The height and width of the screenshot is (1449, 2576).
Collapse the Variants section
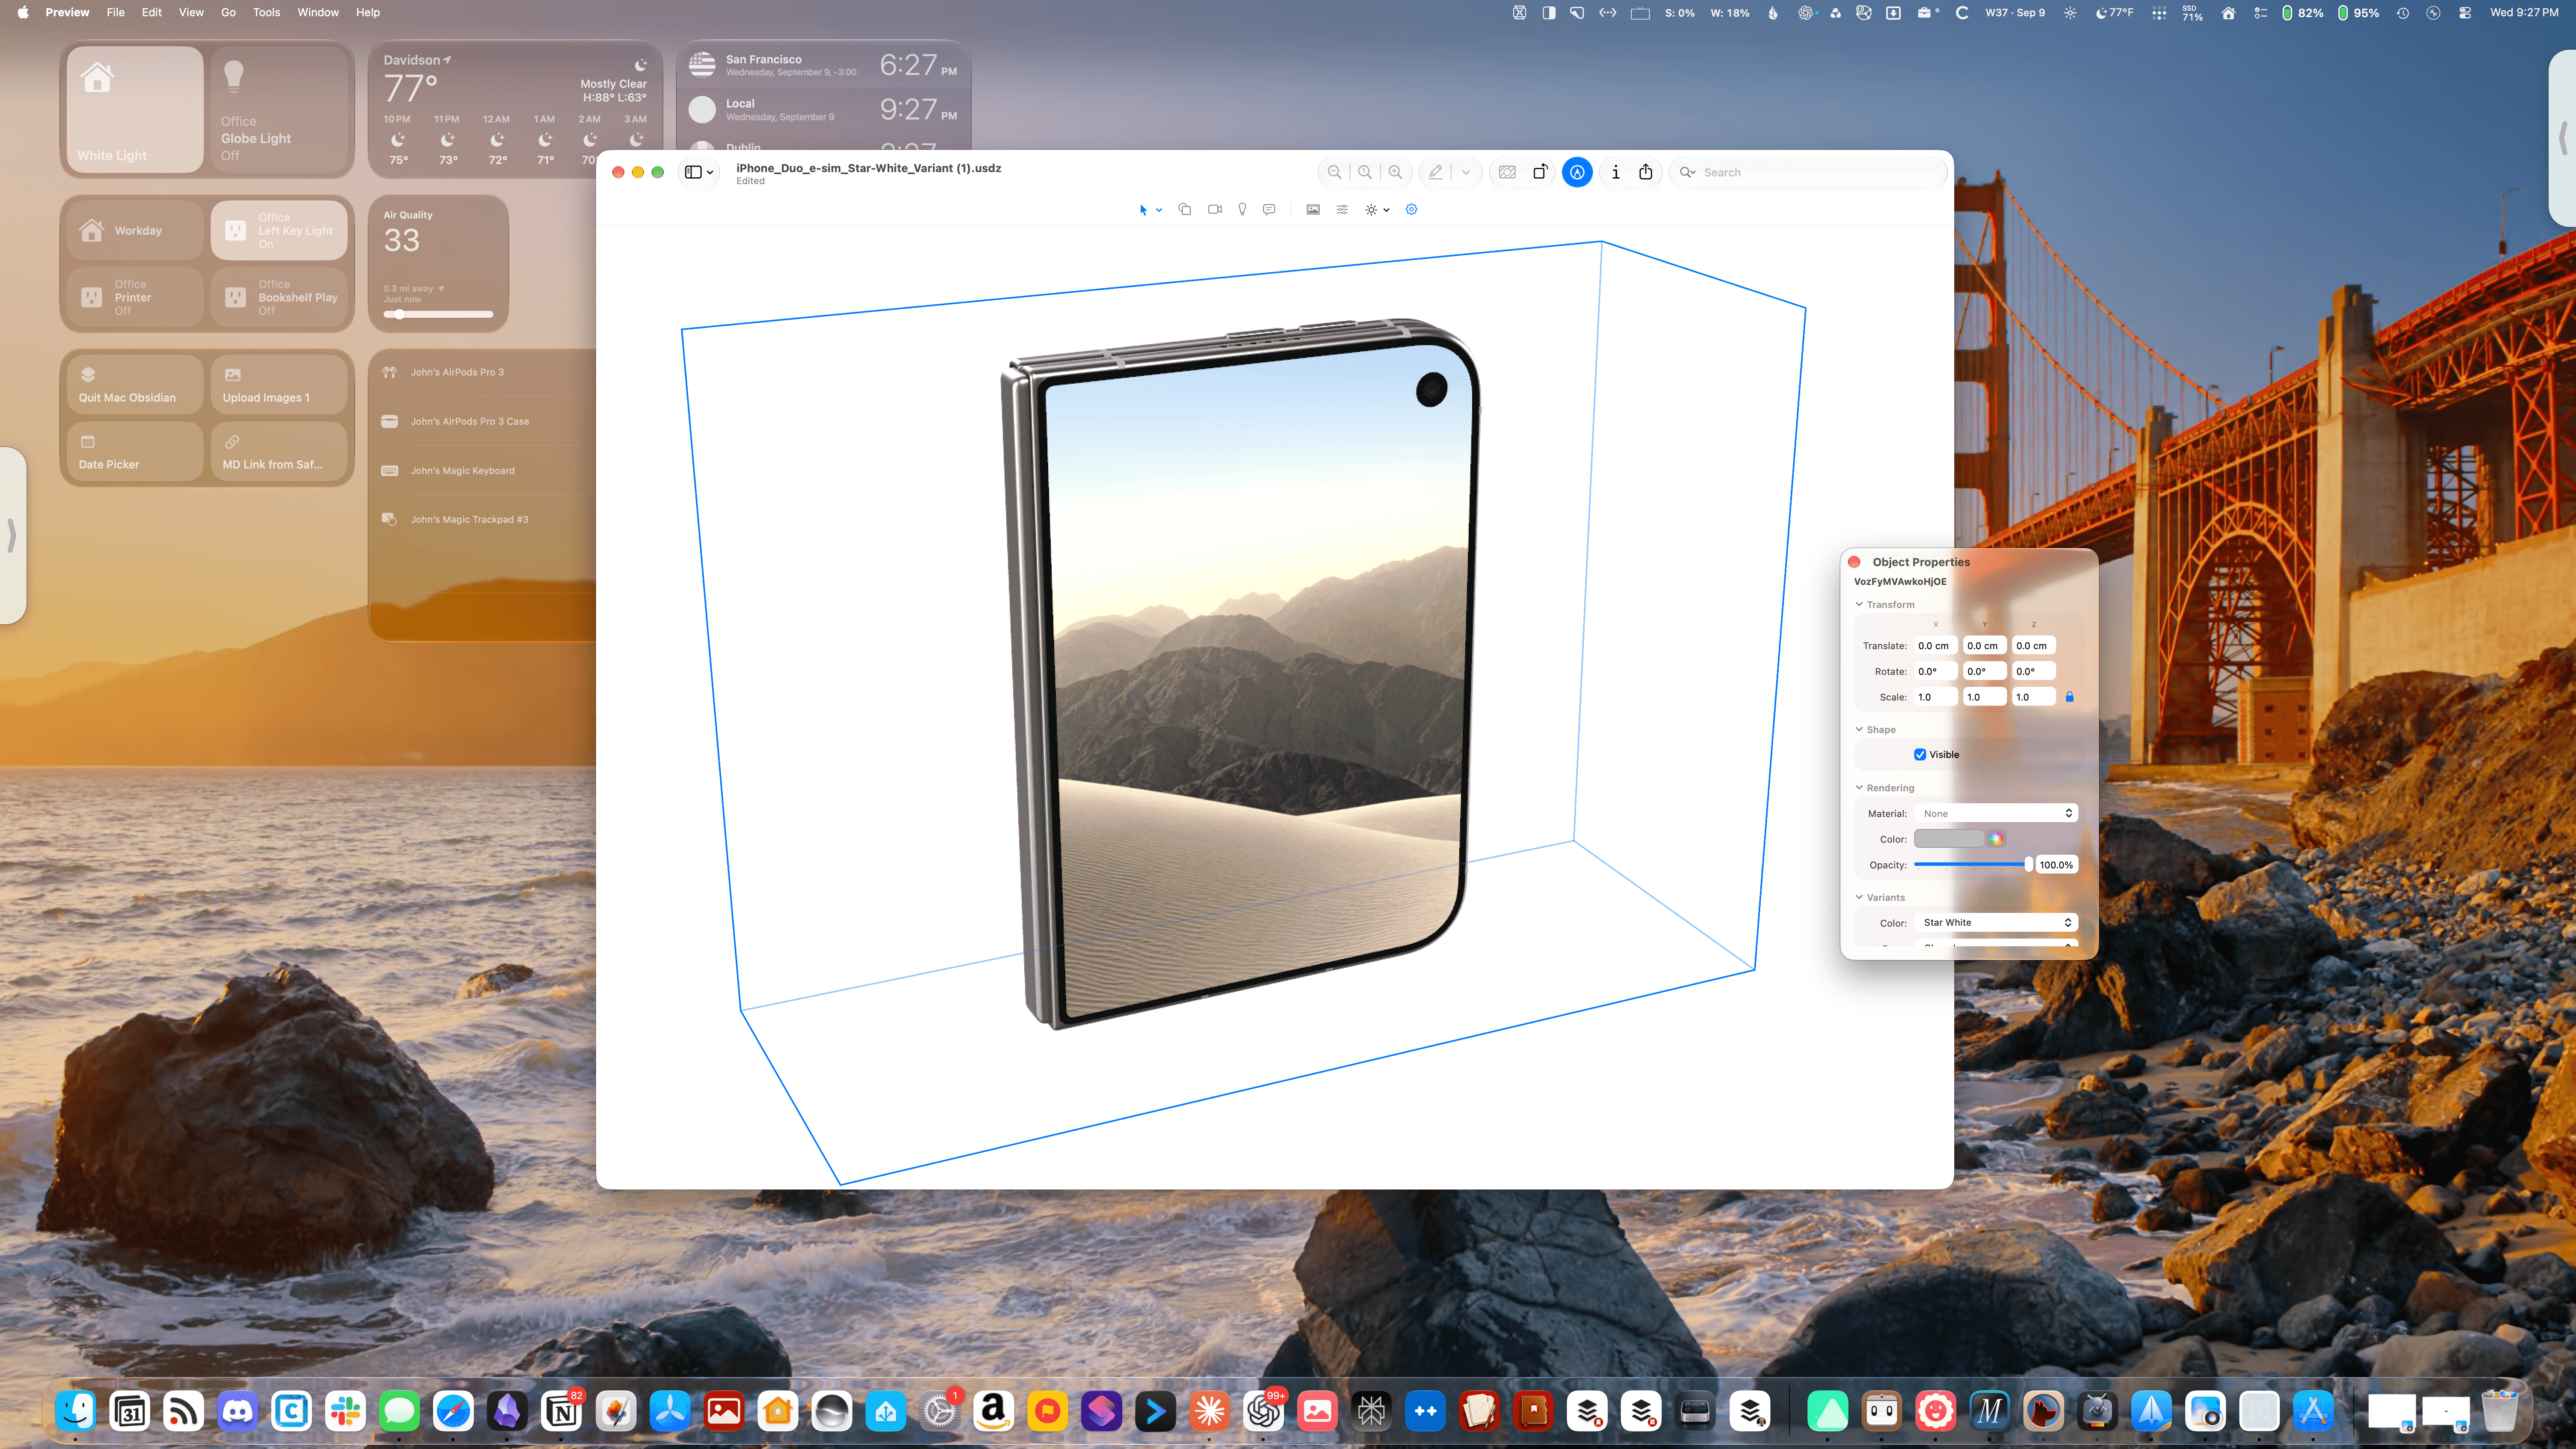click(1859, 897)
